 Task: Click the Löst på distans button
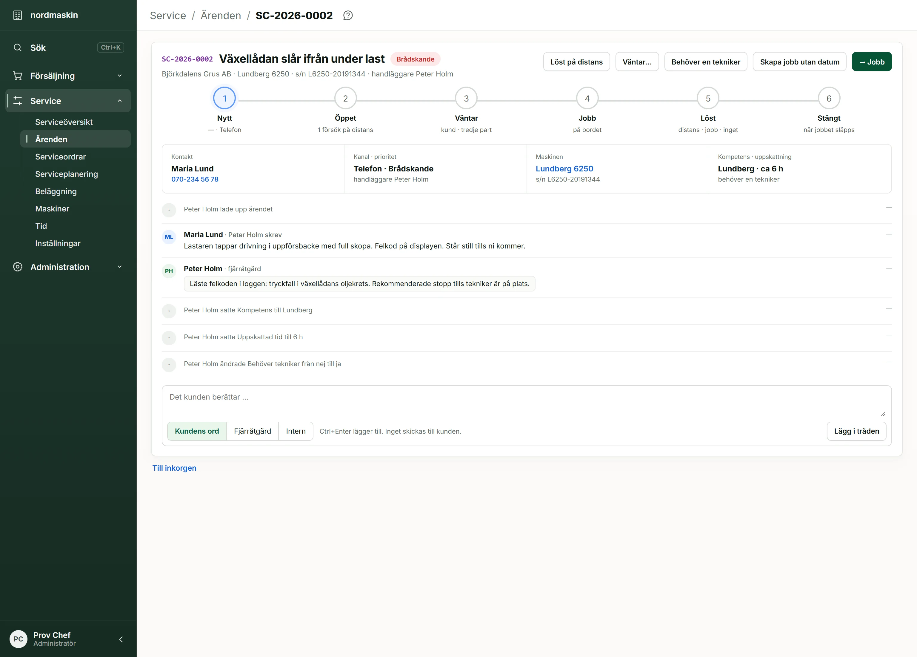click(x=576, y=62)
